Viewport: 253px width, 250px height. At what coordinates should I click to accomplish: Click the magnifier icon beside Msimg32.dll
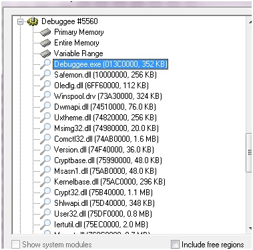click(x=45, y=128)
